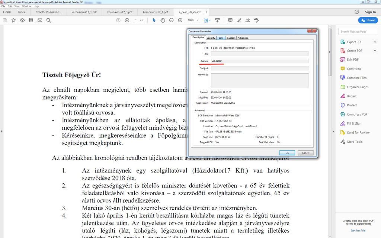Open help with the question mark icon
The image size is (381, 238).
pos(357,12)
